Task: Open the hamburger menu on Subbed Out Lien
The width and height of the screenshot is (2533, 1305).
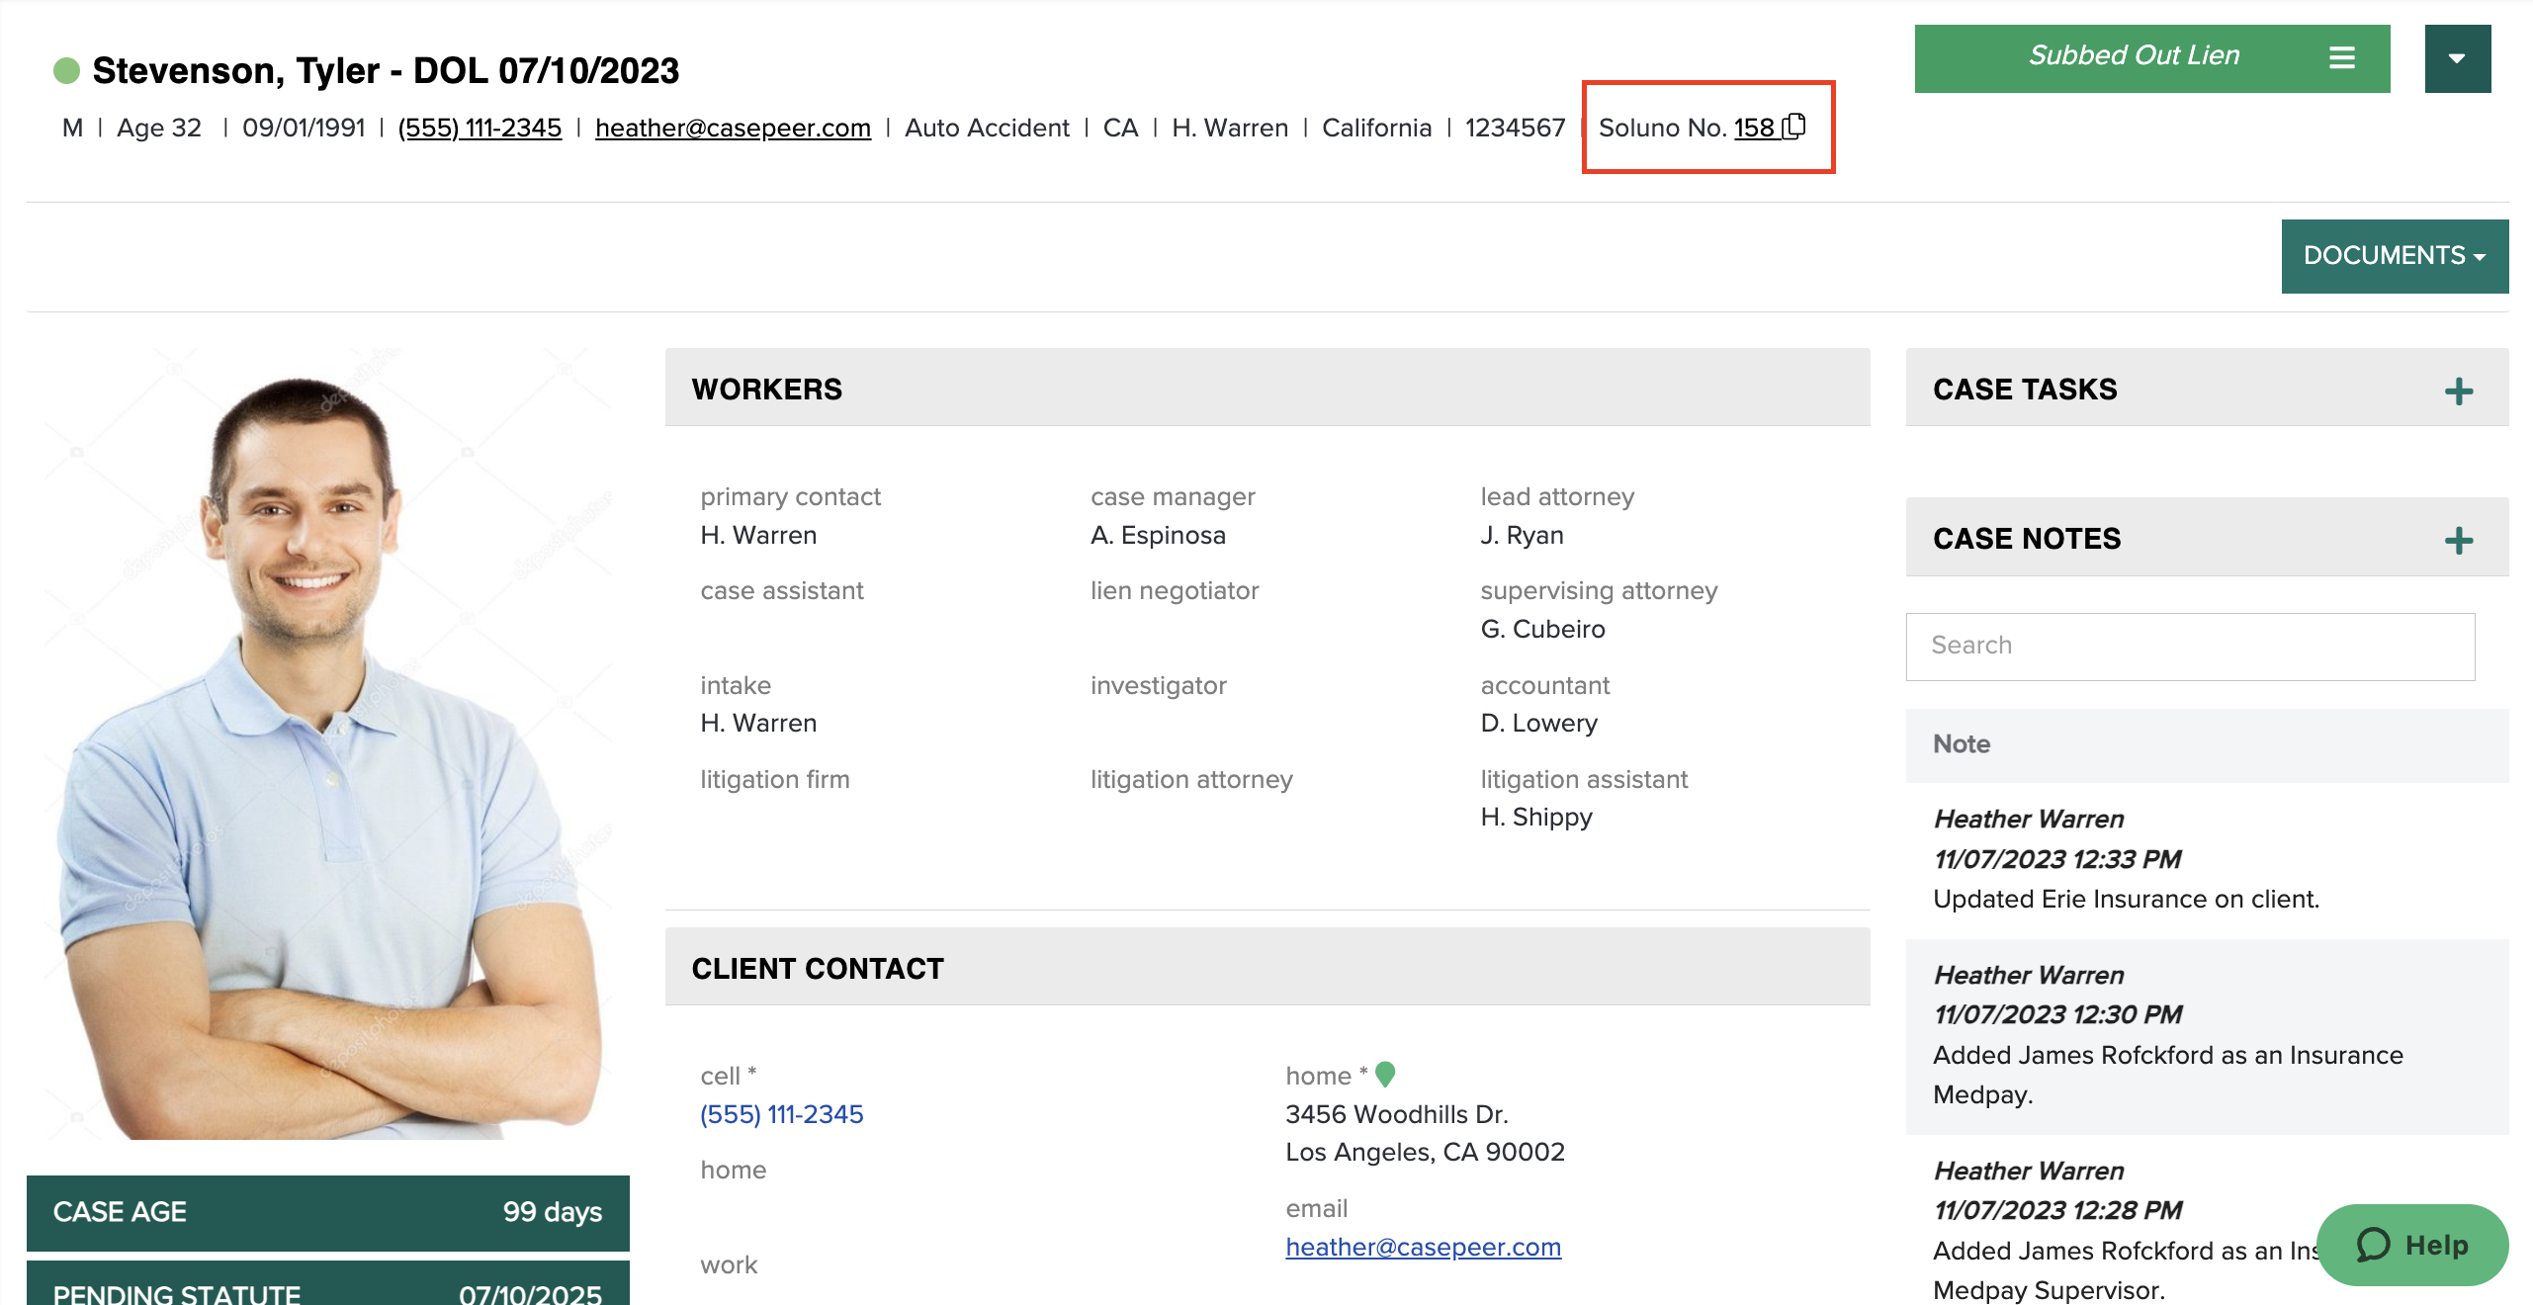Action: pyautogui.click(x=2343, y=56)
